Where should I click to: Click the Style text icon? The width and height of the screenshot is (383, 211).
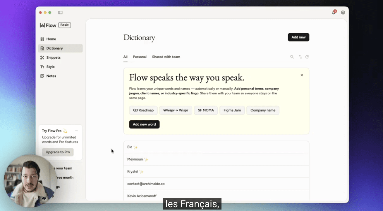pos(42,67)
